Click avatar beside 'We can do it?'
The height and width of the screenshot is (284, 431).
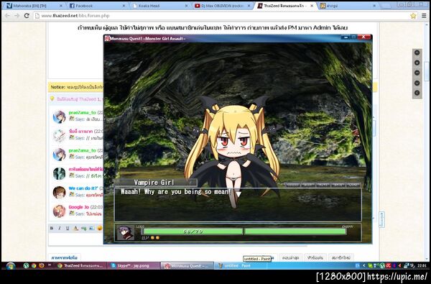[59, 193]
